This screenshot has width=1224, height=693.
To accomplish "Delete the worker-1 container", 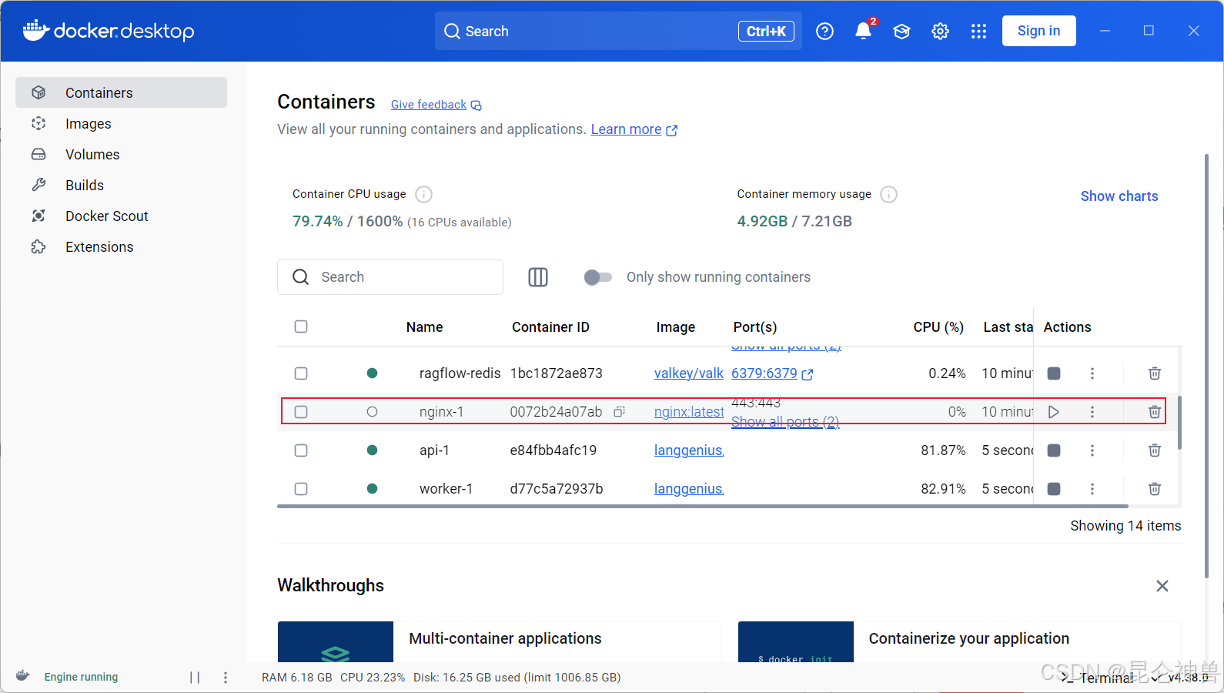I will click(x=1155, y=489).
